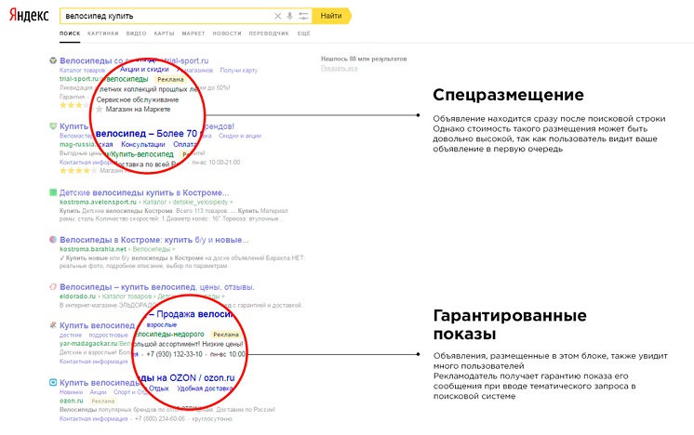The height and width of the screenshot is (435, 694).
Task: Open the Каталог товаров sitelink under trial-sport
Action: click(82, 71)
